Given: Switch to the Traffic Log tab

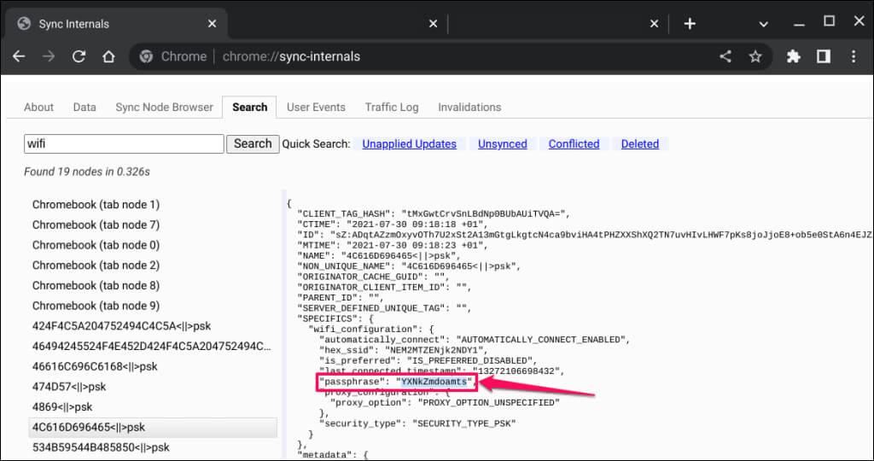Looking at the screenshot, I should (x=392, y=107).
